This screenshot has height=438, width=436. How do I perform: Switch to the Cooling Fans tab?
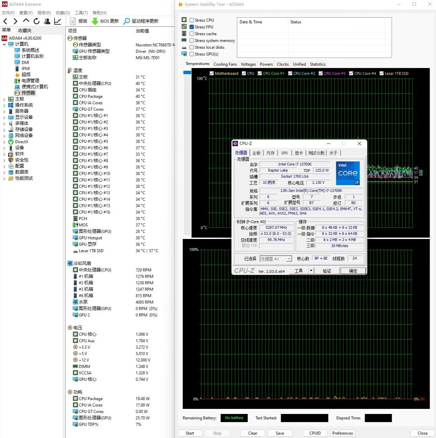tap(225, 64)
